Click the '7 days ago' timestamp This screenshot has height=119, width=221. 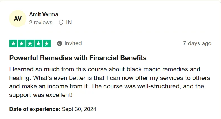click(x=197, y=43)
